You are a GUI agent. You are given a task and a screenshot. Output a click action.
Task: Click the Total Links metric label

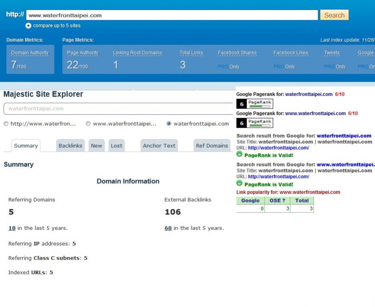pyautogui.click(x=191, y=53)
